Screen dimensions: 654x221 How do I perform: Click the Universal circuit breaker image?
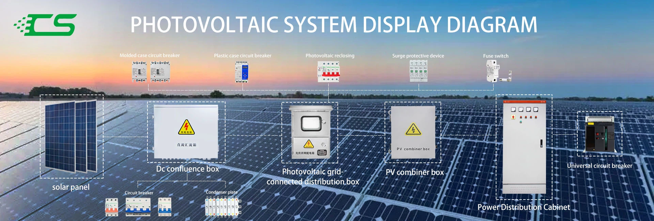(x=599, y=134)
